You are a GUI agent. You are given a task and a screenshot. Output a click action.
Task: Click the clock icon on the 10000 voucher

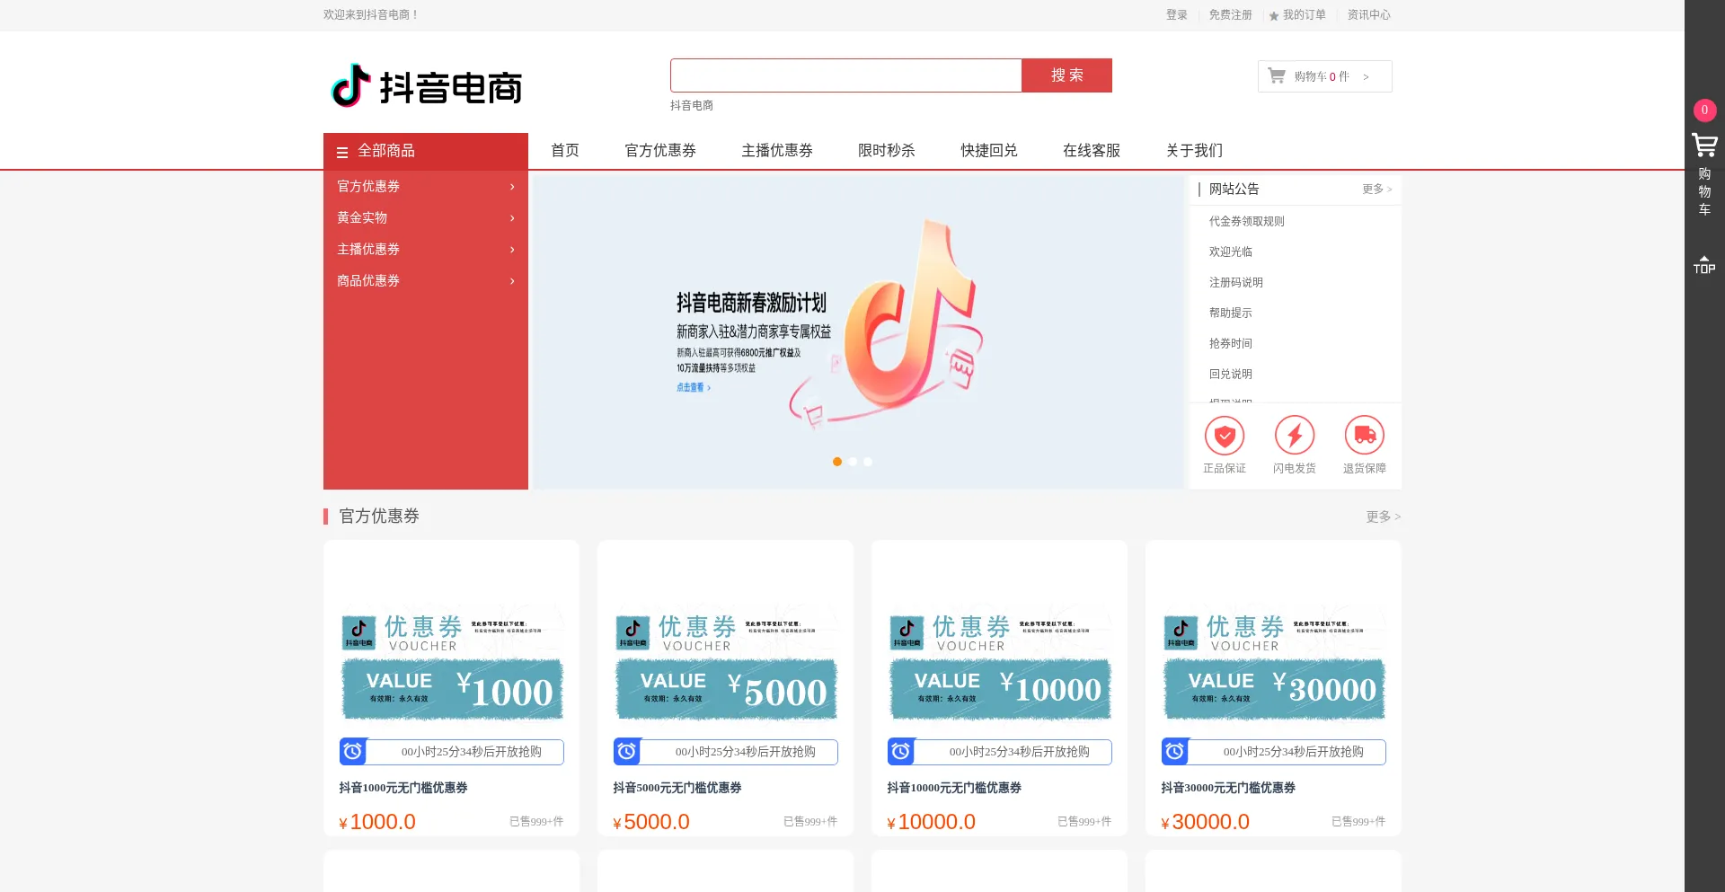tap(901, 751)
